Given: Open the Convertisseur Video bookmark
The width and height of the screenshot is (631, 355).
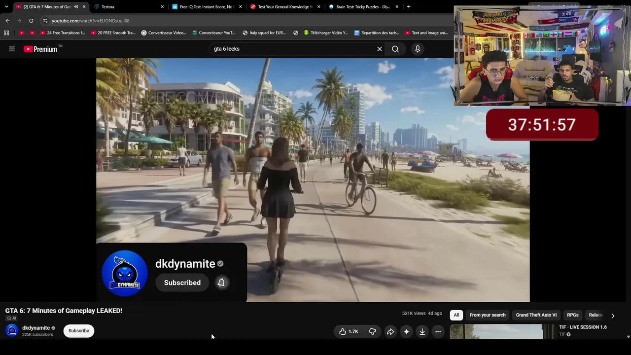Looking at the screenshot, I should pyautogui.click(x=164, y=33).
